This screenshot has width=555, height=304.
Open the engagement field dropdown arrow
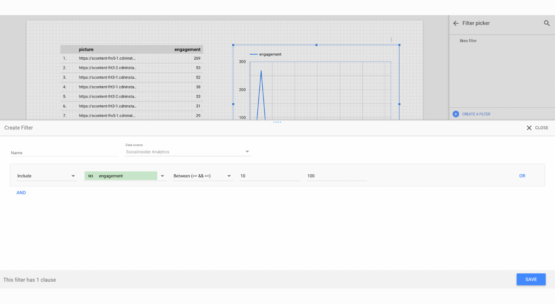point(162,176)
